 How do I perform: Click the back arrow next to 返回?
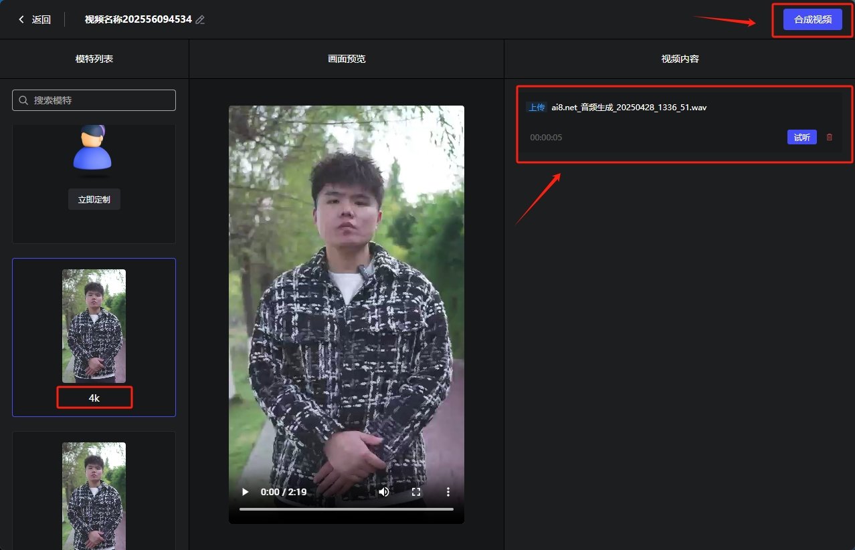pyautogui.click(x=20, y=19)
